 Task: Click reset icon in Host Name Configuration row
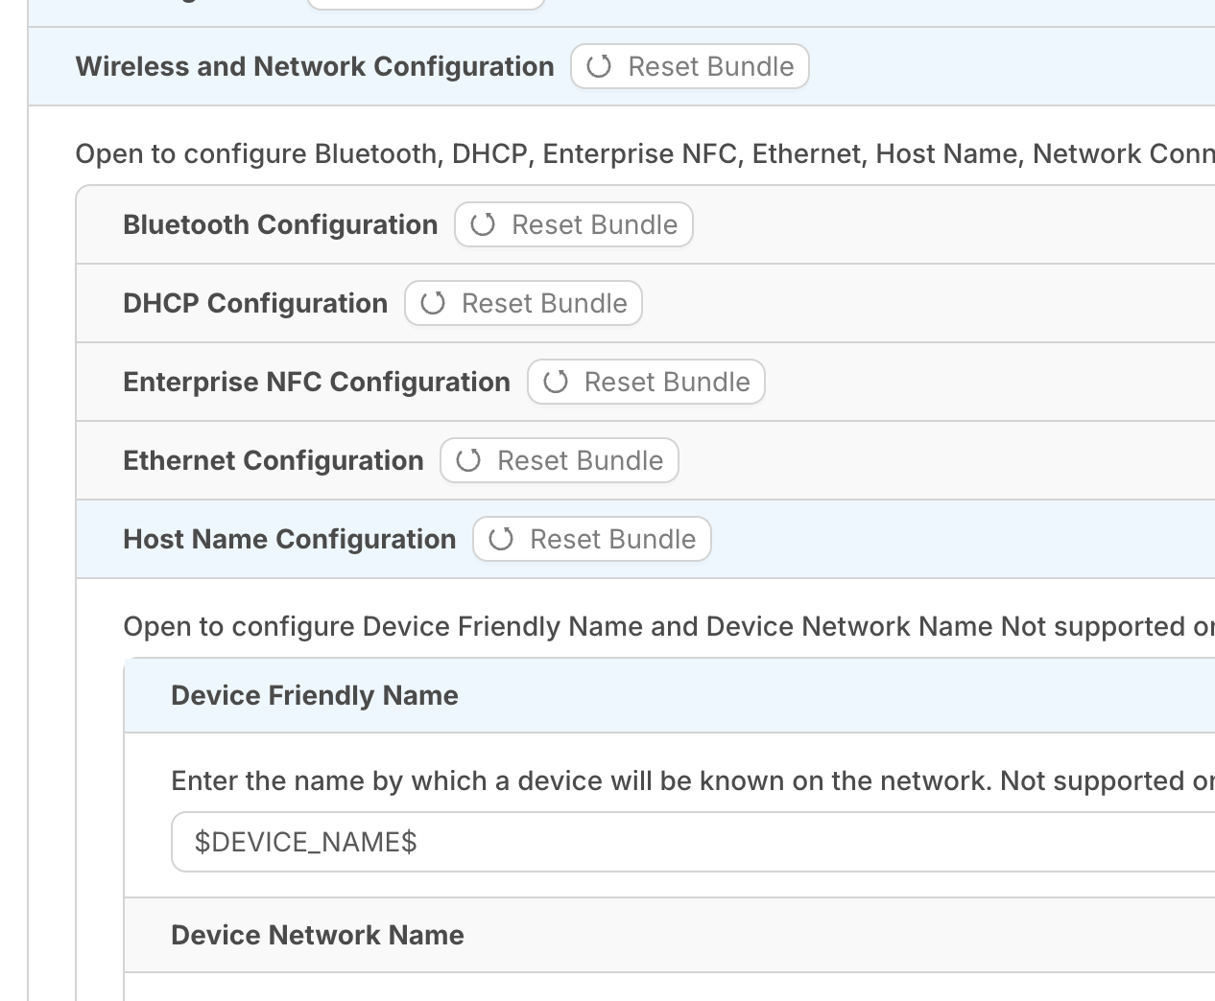(x=501, y=539)
